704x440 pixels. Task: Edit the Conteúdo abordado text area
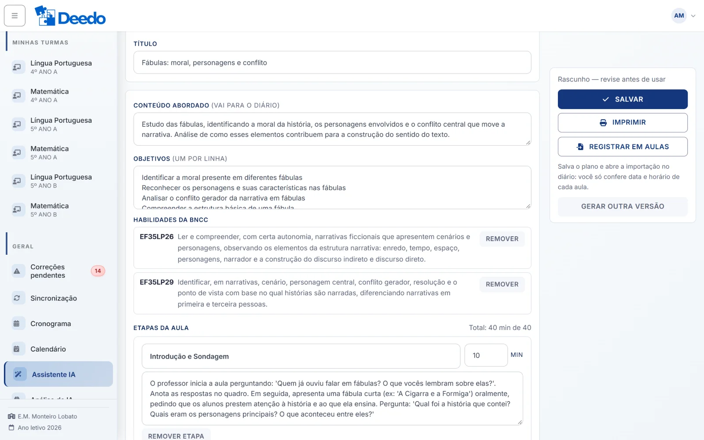332,129
